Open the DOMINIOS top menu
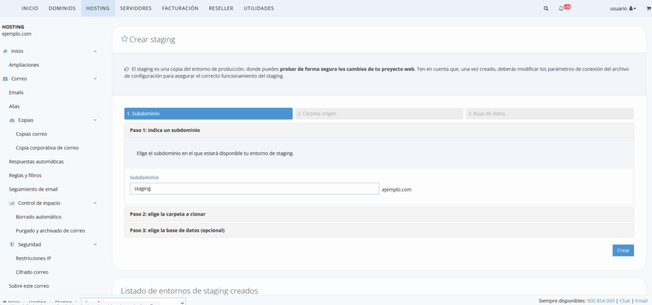 click(x=62, y=8)
